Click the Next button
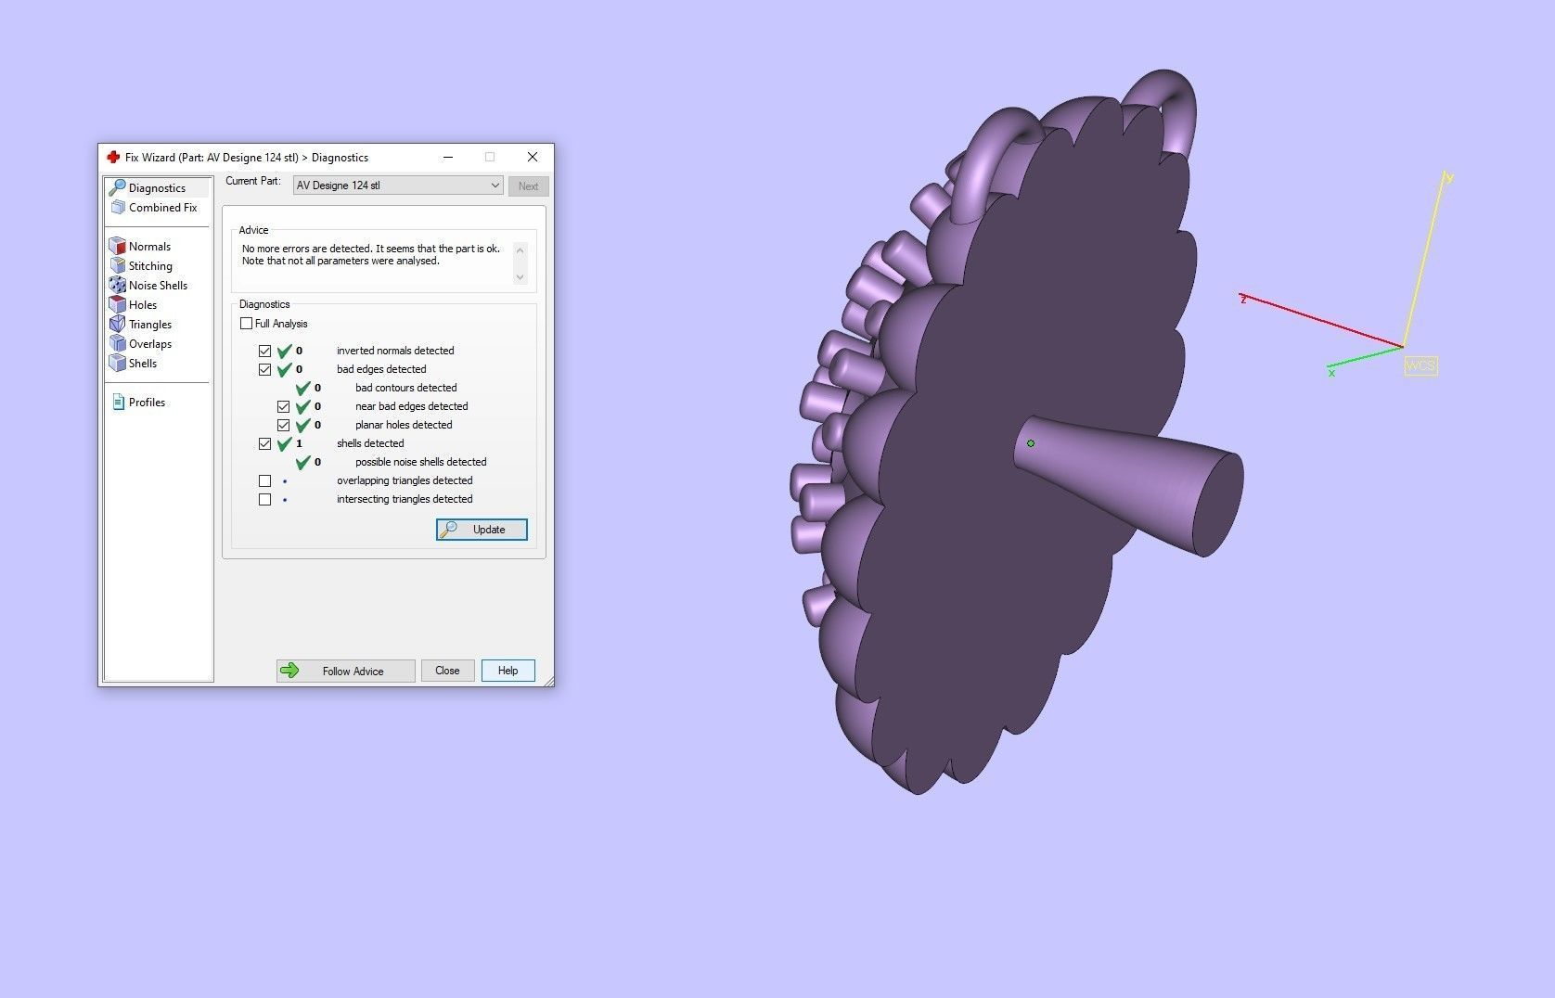This screenshot has width=1555, height=998. [528, 186]
